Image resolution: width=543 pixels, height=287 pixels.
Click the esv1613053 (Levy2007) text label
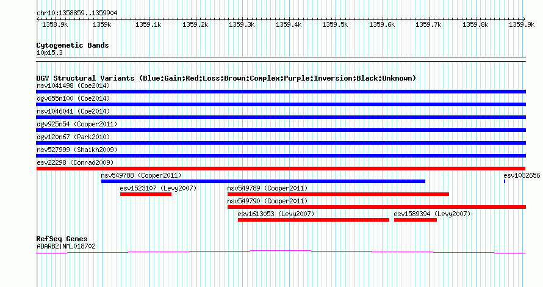pos(276,214)
